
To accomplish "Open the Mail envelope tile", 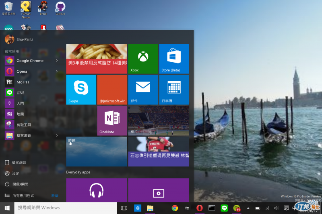I will click(143, 90).
